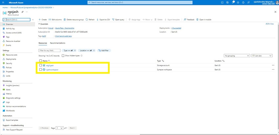Image resolution: width=279 pixels, height=135 pixels.
Task: Tick the select-all checkbox beside Name
Action: (x=40, y=61)
